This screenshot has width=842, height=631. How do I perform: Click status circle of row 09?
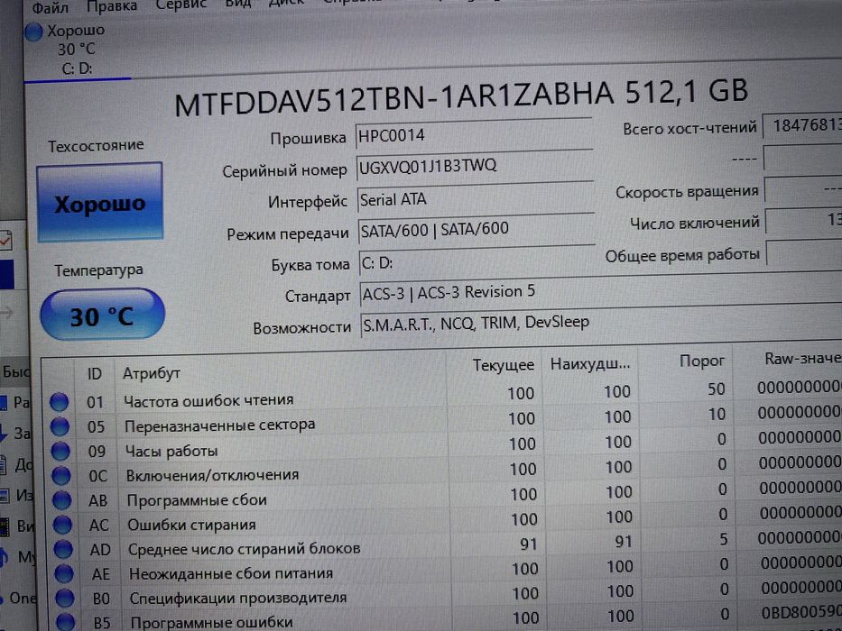coord(60,452)
